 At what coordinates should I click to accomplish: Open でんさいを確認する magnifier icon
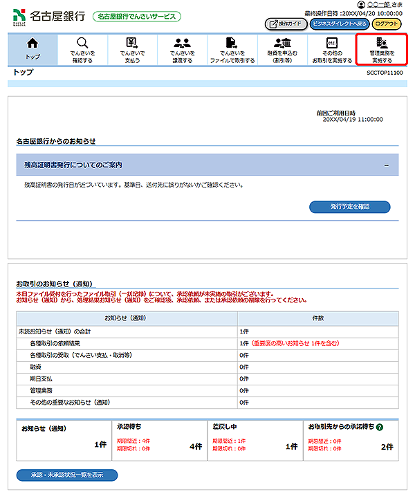(82, 43)
